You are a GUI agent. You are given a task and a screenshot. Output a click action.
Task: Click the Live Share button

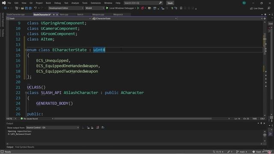[257, 8]
